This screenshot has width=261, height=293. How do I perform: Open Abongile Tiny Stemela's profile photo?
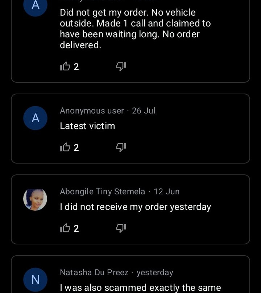(x=35, y=199)
